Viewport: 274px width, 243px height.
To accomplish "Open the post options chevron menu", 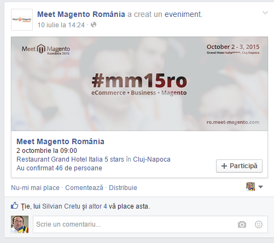I will [265, 13].
